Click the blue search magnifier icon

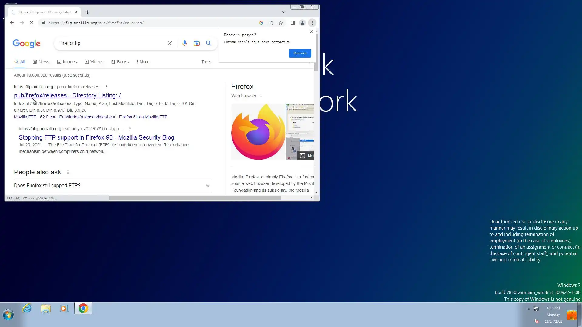[209, 43]
